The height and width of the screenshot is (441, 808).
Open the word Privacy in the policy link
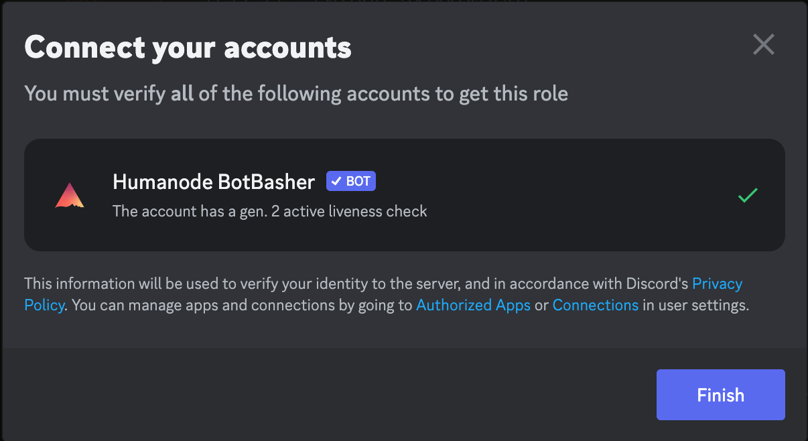717,283
